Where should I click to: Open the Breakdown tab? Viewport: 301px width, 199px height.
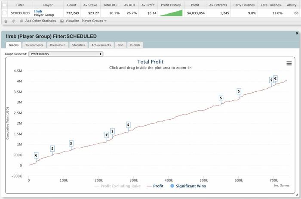tap(58, 45)
